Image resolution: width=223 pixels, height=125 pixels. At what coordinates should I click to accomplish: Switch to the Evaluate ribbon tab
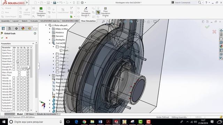(34, 21)
